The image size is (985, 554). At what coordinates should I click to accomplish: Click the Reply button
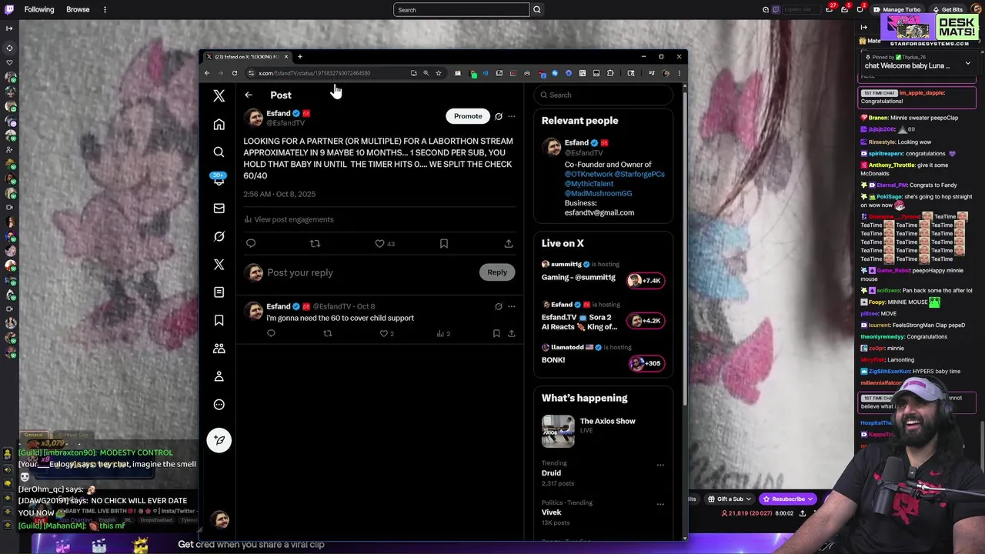[497, 272]
